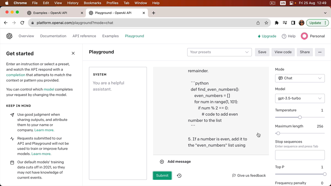The image size is (331, 186).
Task: Click the Add message plus icon
Action: 162,161
